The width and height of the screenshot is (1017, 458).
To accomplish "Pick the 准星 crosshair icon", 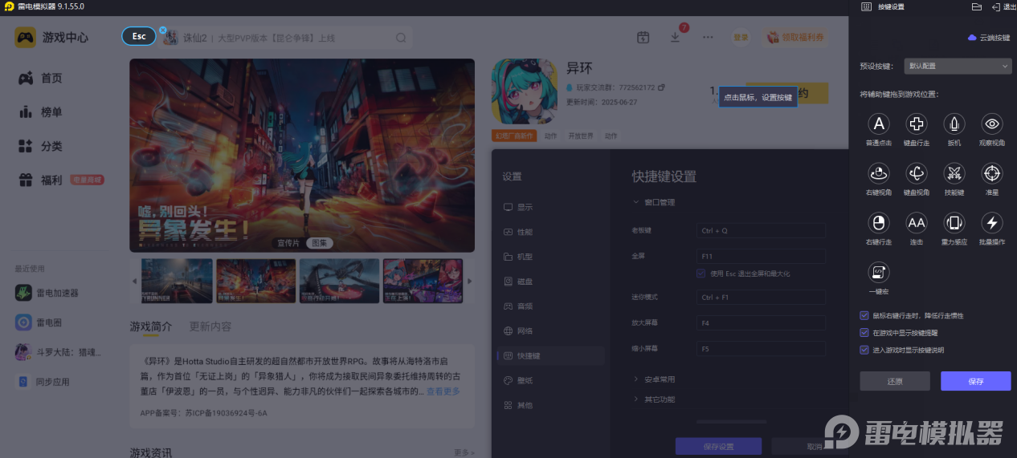I will (992, 172).
